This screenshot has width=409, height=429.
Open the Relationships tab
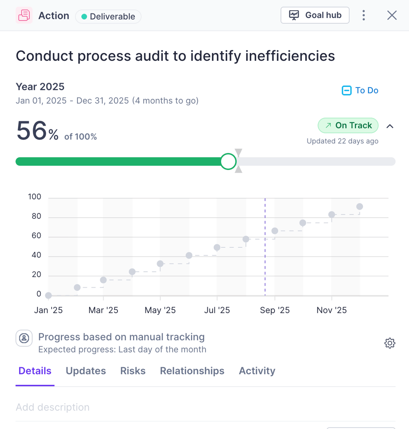pos(192,371)
